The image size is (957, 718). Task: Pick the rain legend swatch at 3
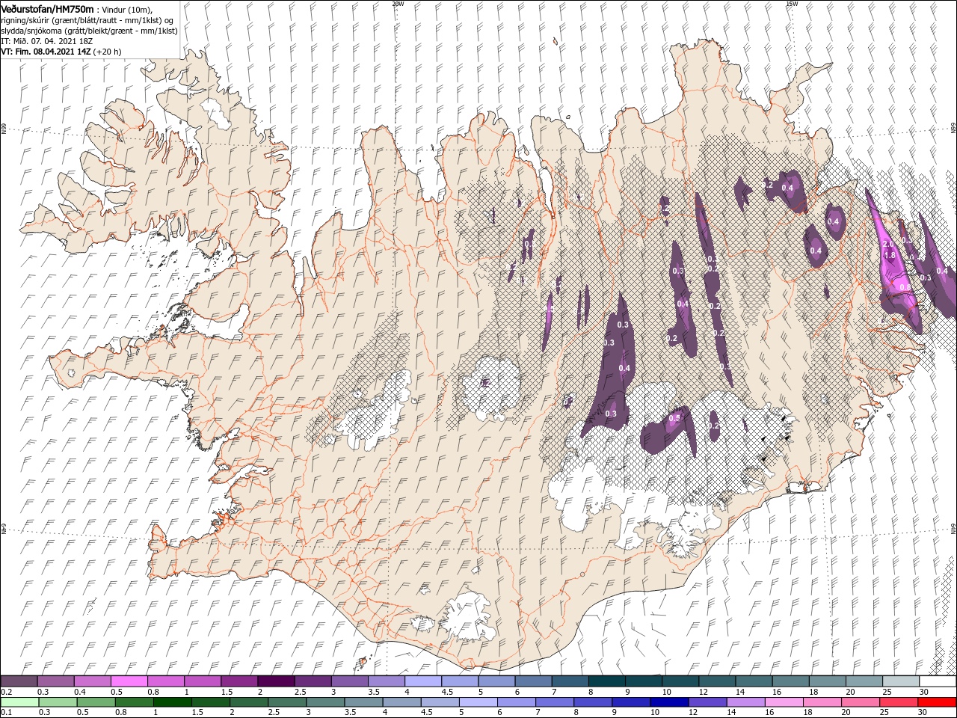325,702
